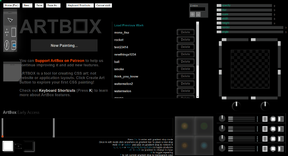This screenshot has height=156, width=288.
Task: Click the left large dial knob
Action: [x=236, y=106]
